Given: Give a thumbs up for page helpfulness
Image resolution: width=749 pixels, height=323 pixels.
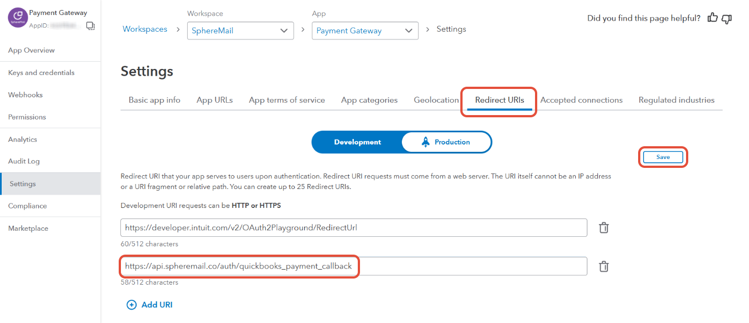Looking at the screenshot, I should pos(713,18).
